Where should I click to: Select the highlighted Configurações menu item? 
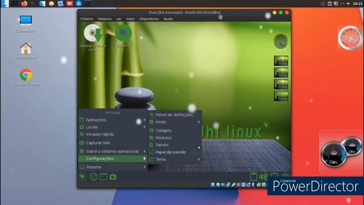pos(113,159)
